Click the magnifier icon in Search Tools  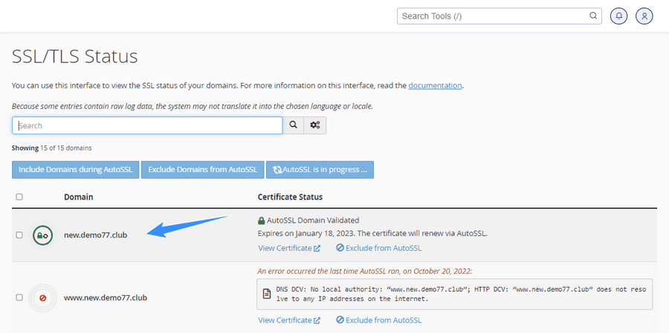[593, 16]
